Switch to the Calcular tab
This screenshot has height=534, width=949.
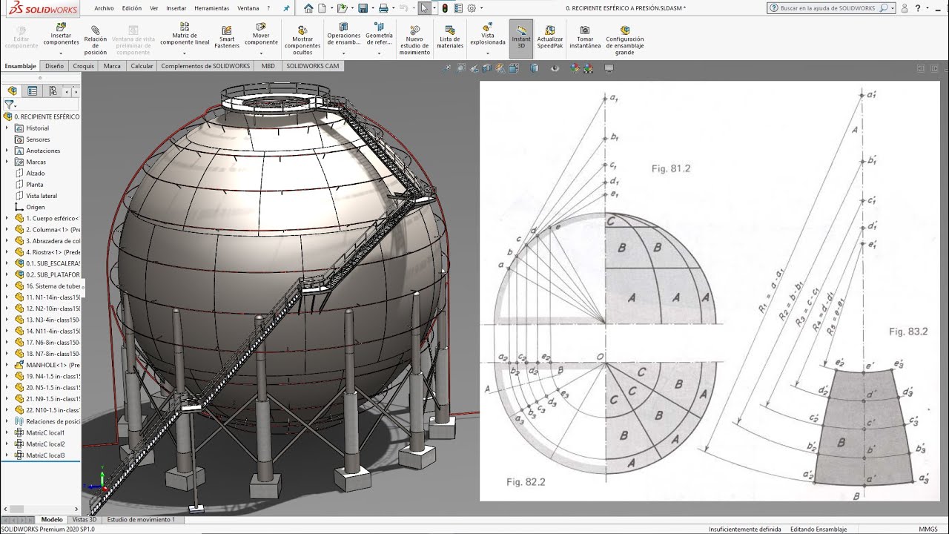(142, 66)
